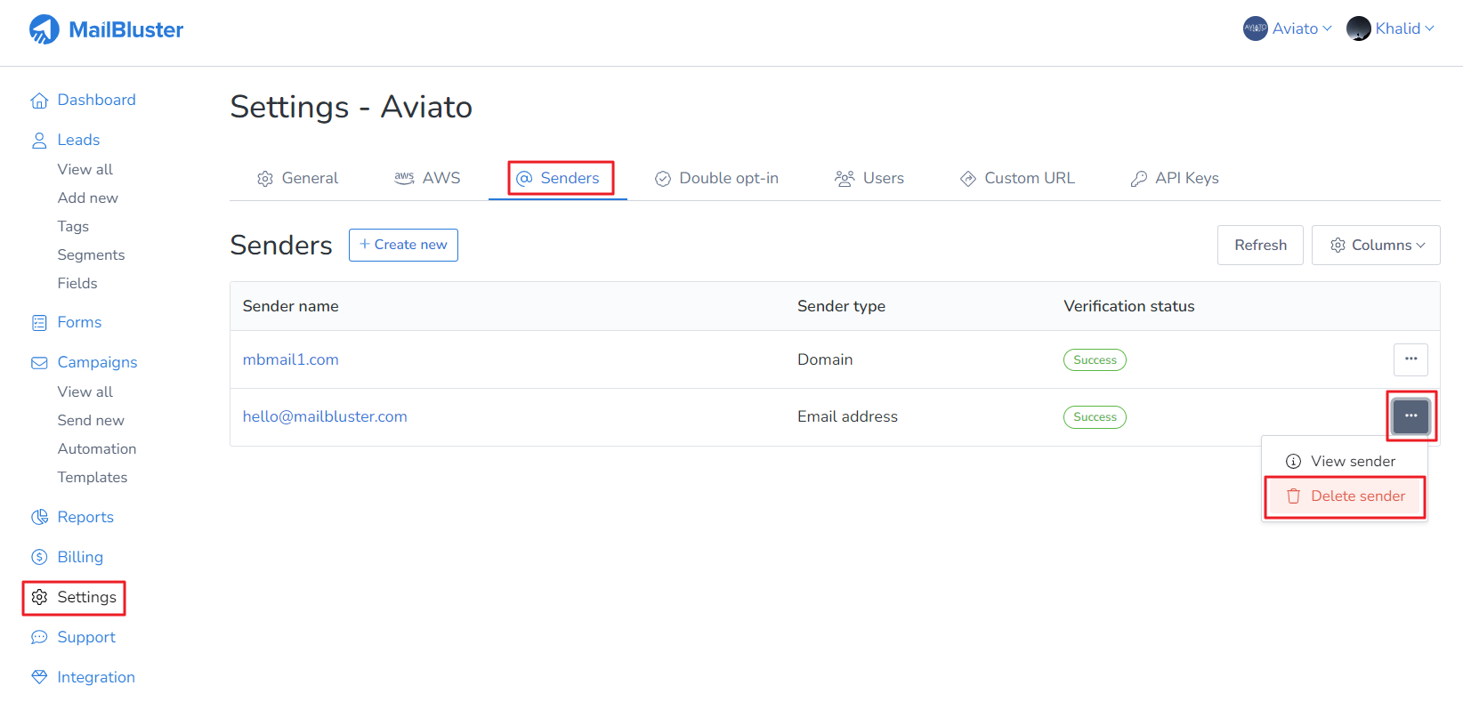Image resolution: width=1463 pixels, height=726 pixels.
Task: Click the MailBluster rocket logo
Action: 44,29
